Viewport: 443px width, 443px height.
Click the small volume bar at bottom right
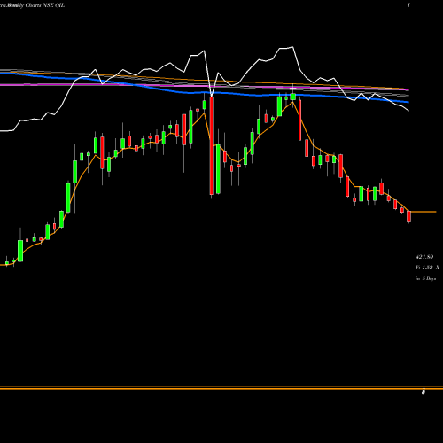coord(424,392)
